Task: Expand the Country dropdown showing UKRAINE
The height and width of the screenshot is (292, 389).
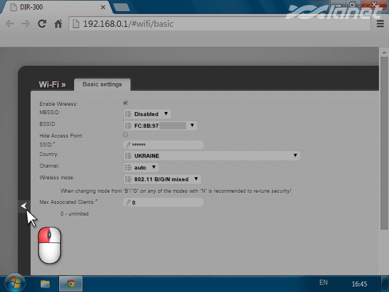Action: (212, 155)
